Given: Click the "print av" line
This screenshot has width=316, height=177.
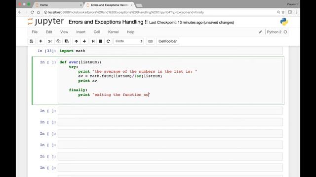Looking at the screenshot, I should [x=87, y=81].
